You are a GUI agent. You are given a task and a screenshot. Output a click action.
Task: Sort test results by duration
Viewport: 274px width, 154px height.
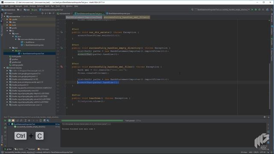(21, 121)
